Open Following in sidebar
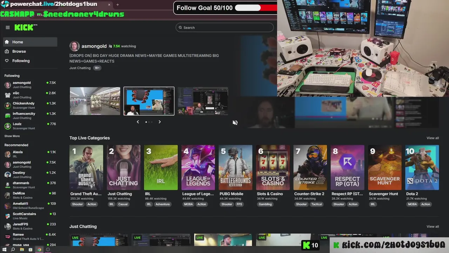The width and height of the screenshot is (449, 253). (30, 61)
